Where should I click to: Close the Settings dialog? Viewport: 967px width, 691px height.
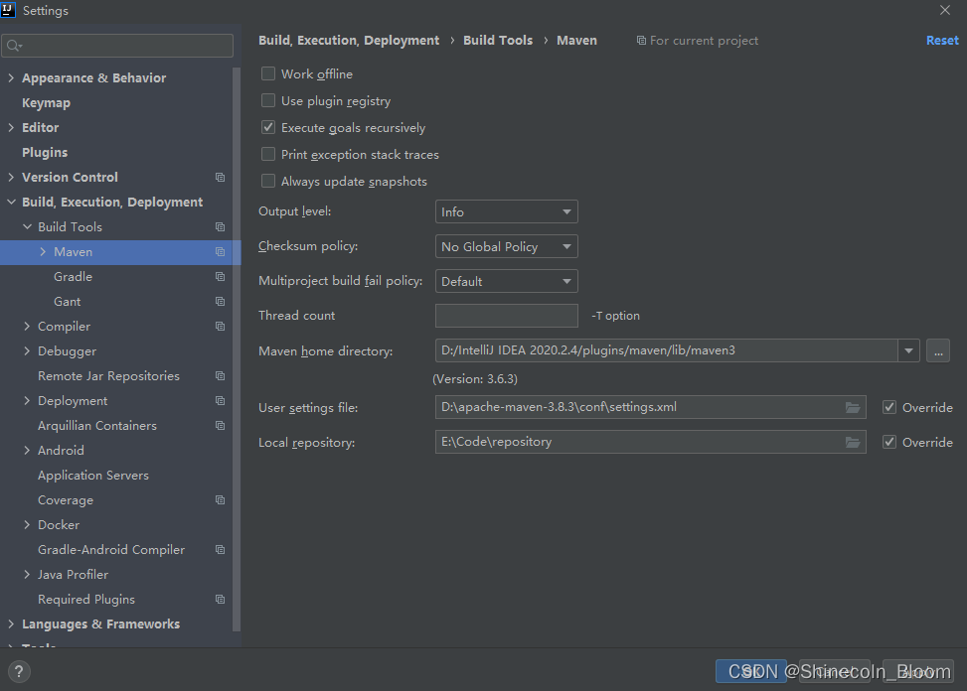click(945, 10)
